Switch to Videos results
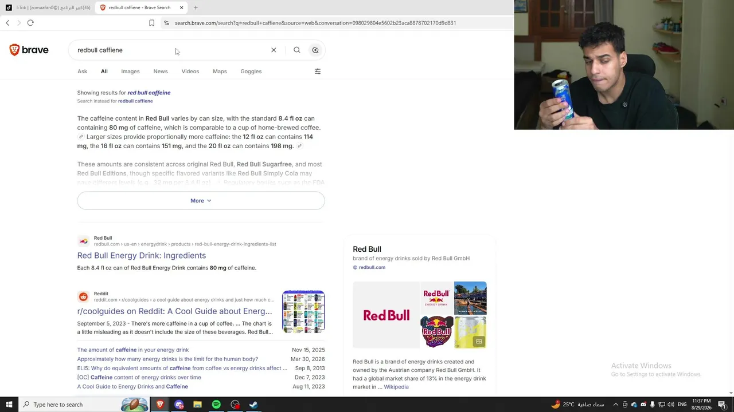This screenshot has width=734, height=412. click(190, 72)
